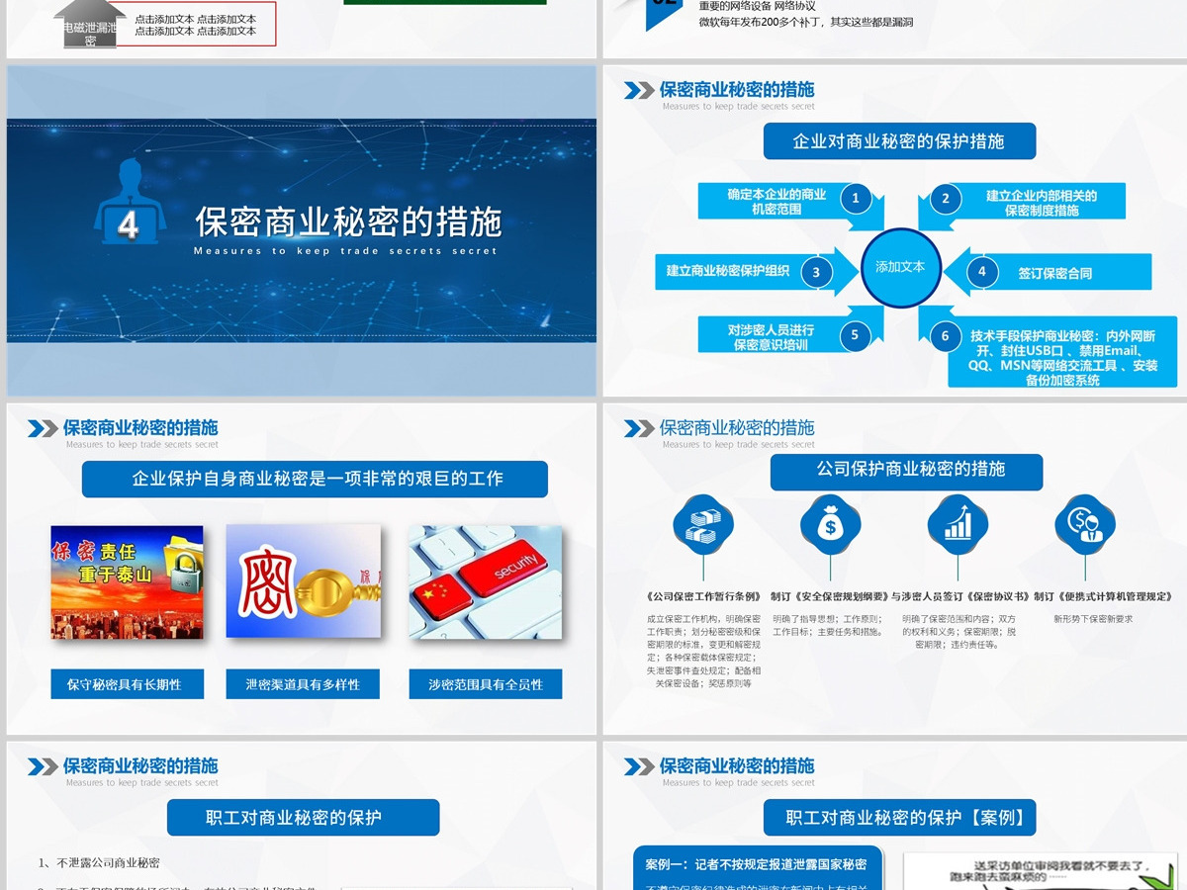Click the double chevron icon on the 【案例】 slide
Screen dimensions: 1187x890
(x=639, y=766)
